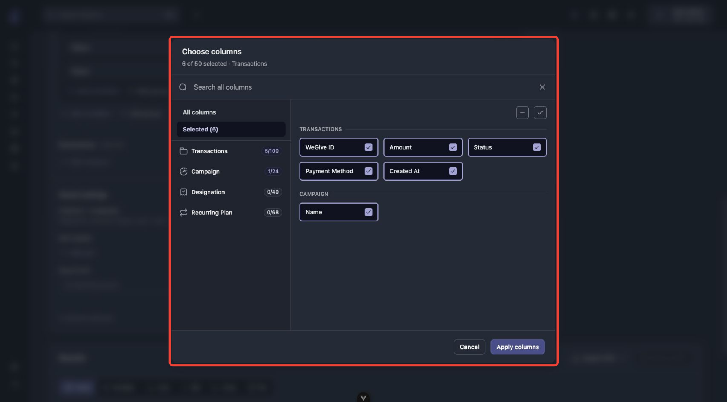Click the 1/24 count badge
727x402 pixels.
click(273, 172)
